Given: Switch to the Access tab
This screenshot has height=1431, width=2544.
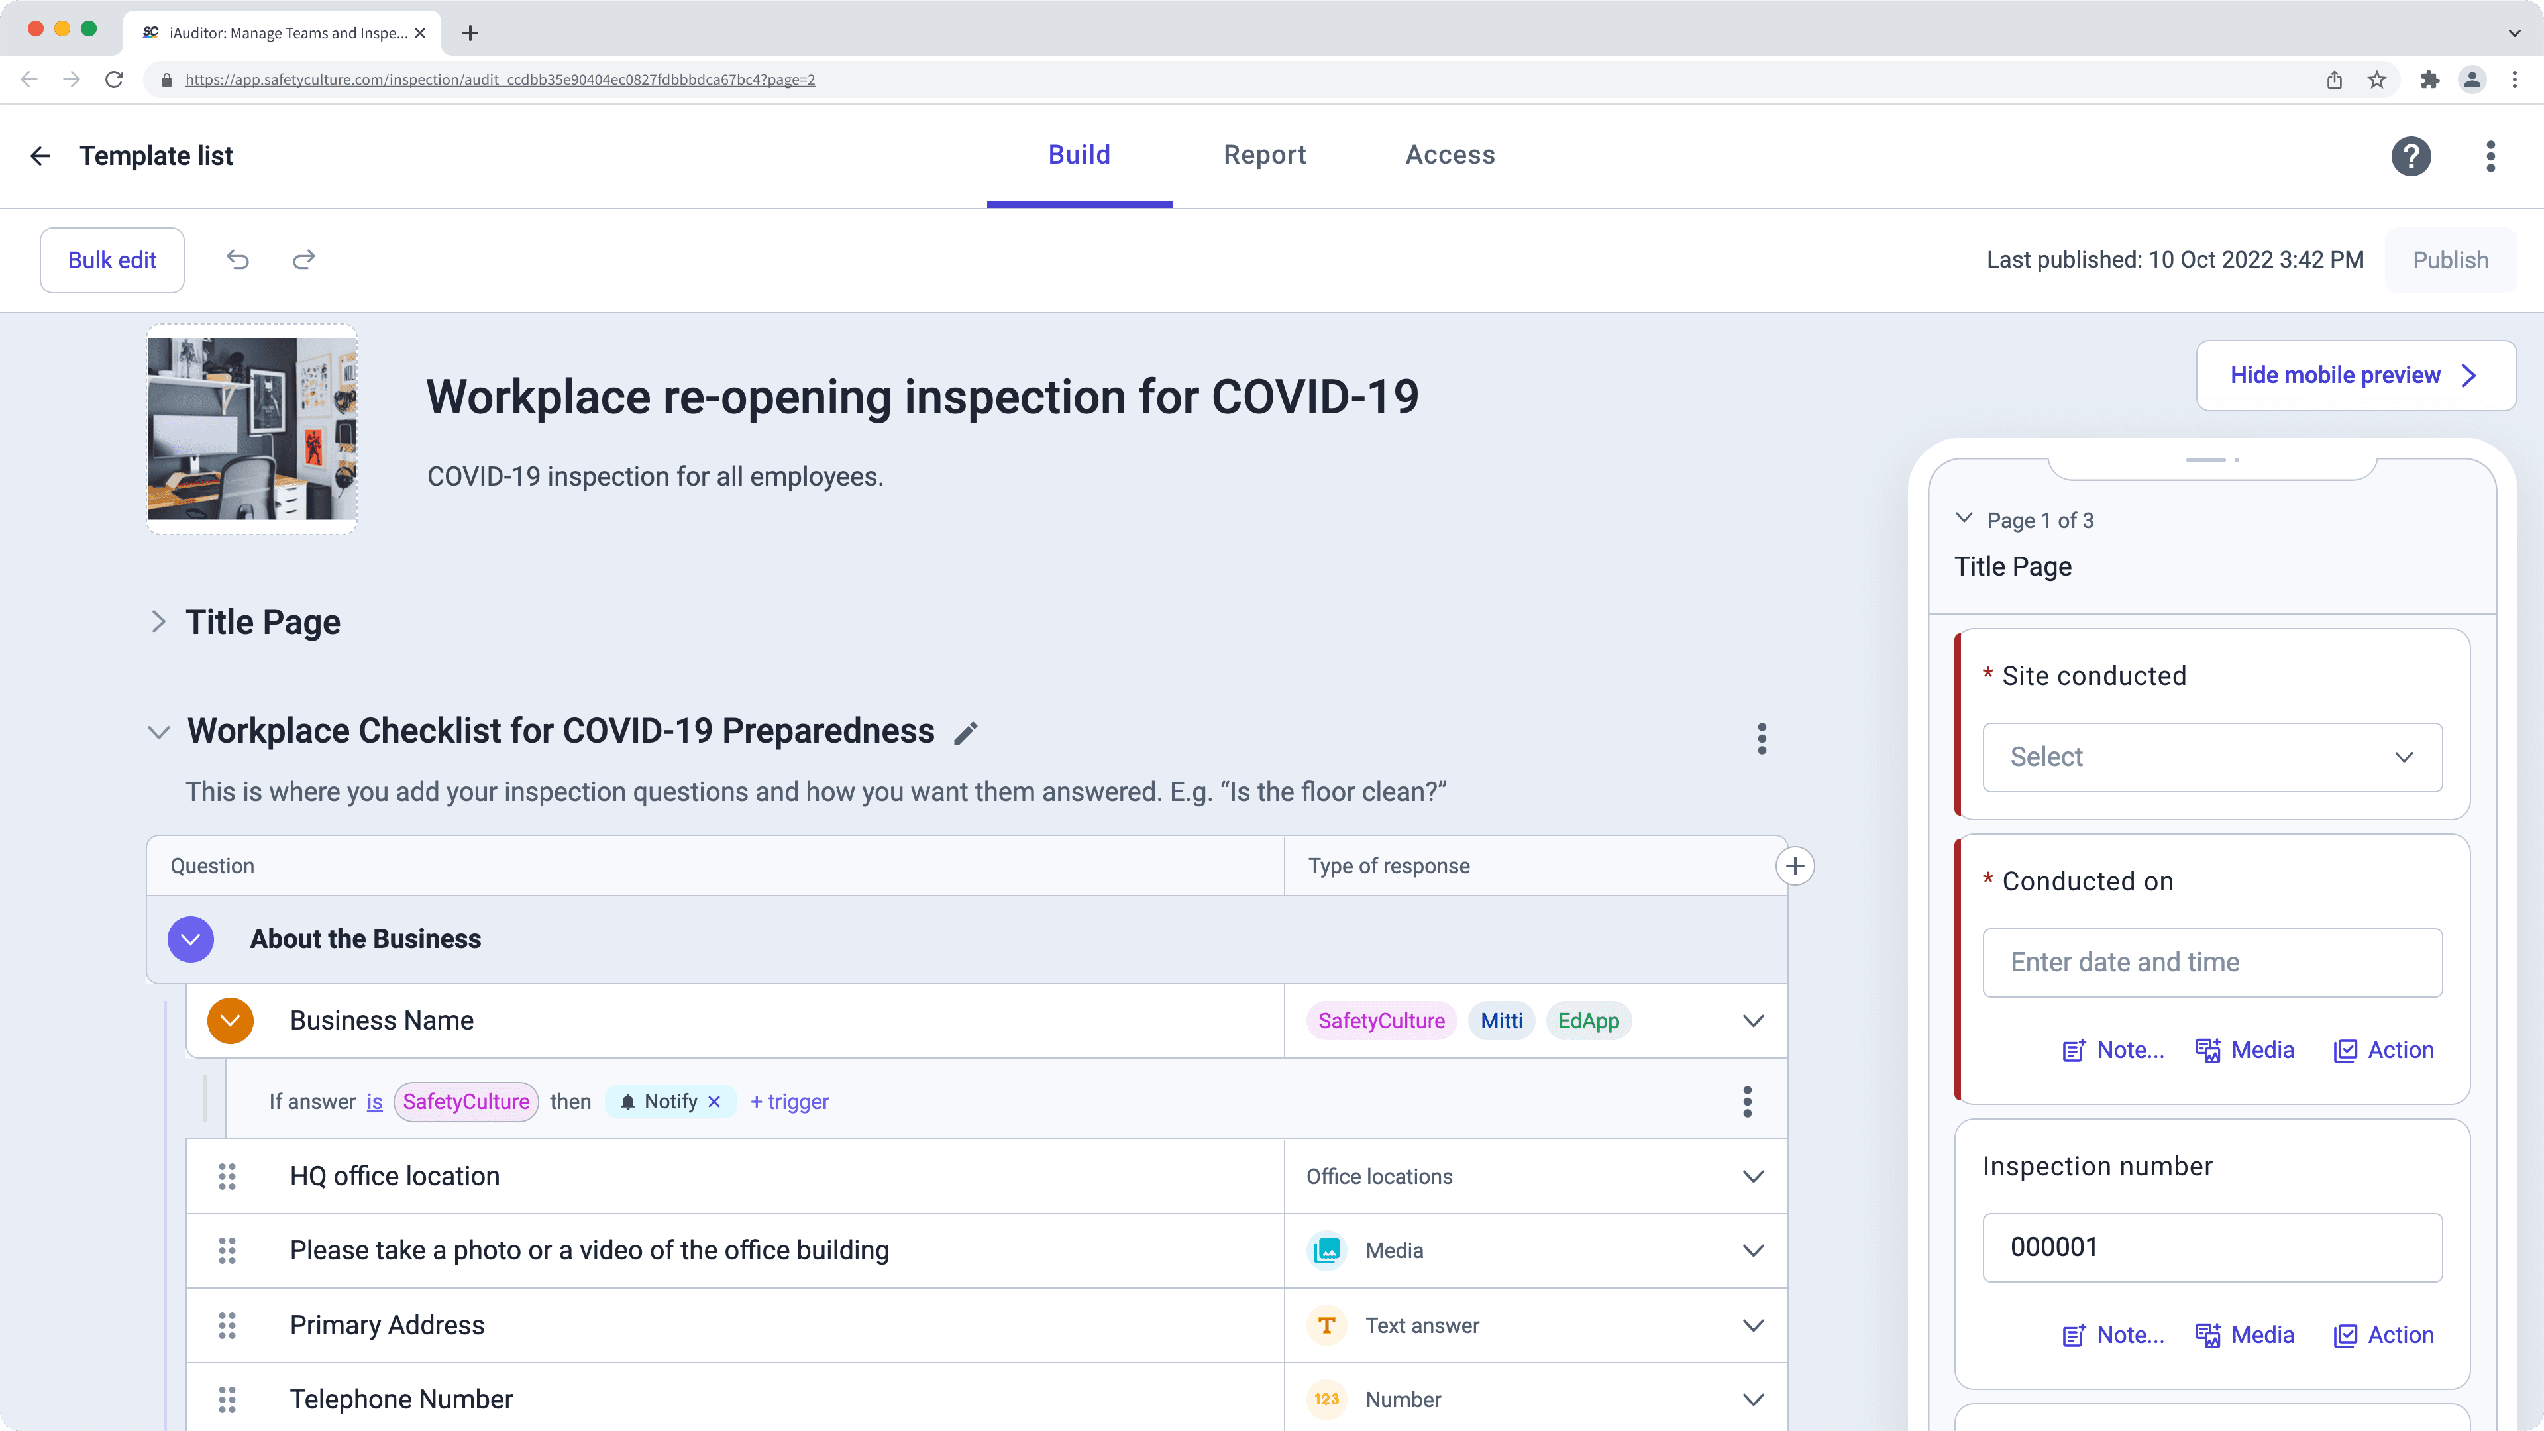Looking at the screenshot, I should coord(1450,155).
